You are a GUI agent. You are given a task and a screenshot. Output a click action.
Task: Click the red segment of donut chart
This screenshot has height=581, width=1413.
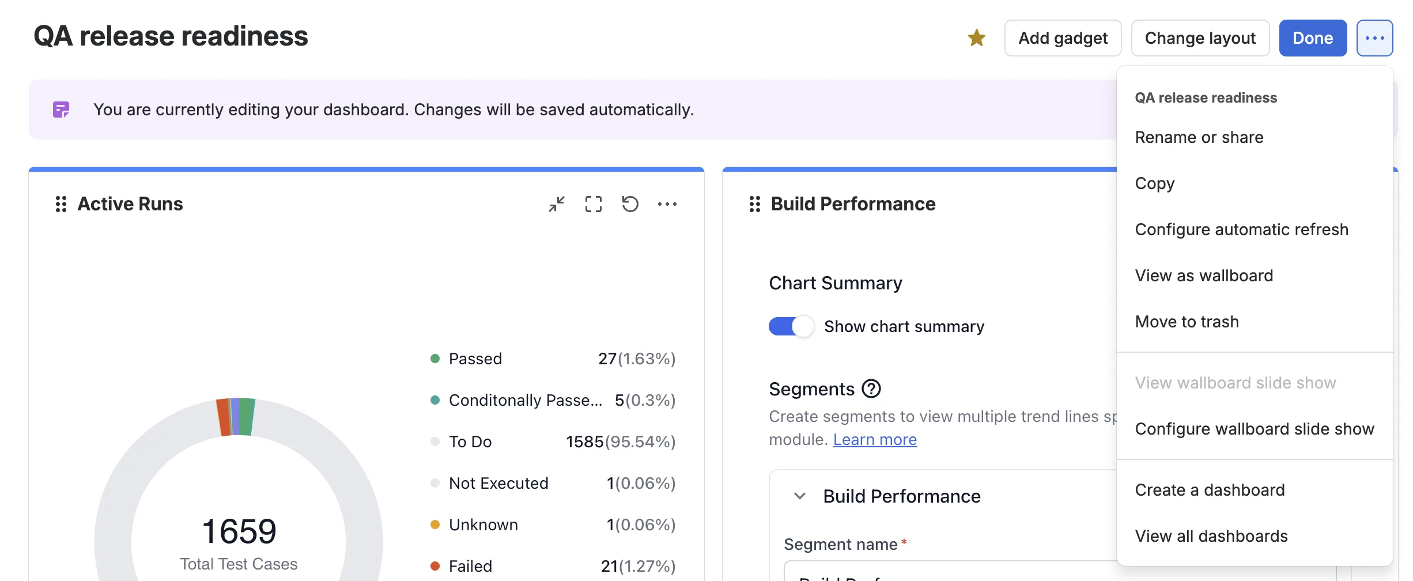[224, 417]
